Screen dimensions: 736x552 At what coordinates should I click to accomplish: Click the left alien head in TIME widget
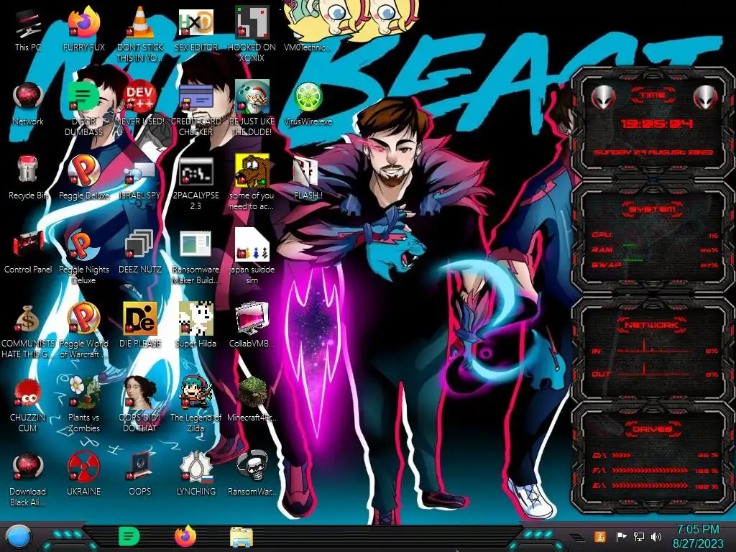coord(603,97)
